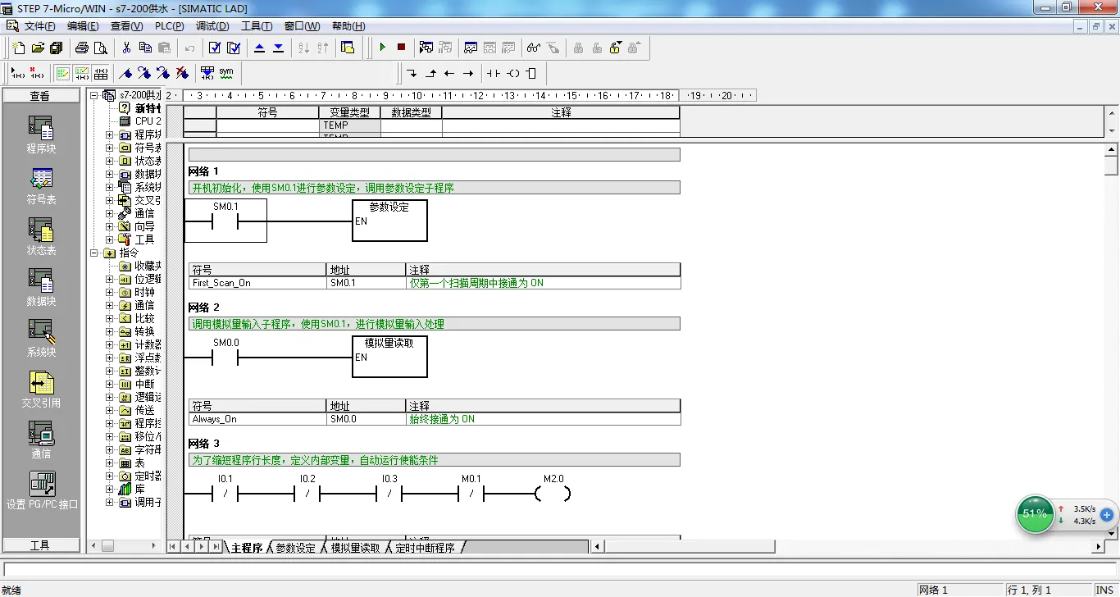
Task: Open the PLC(P) menu
Action: pyautogui.click(x=170, y=25)
